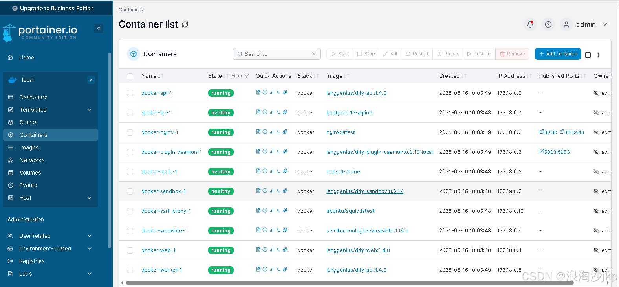This screenshot has height=287, width=619.
Task: Tick checkbox for docker-db-1
Action: point(130,113)
